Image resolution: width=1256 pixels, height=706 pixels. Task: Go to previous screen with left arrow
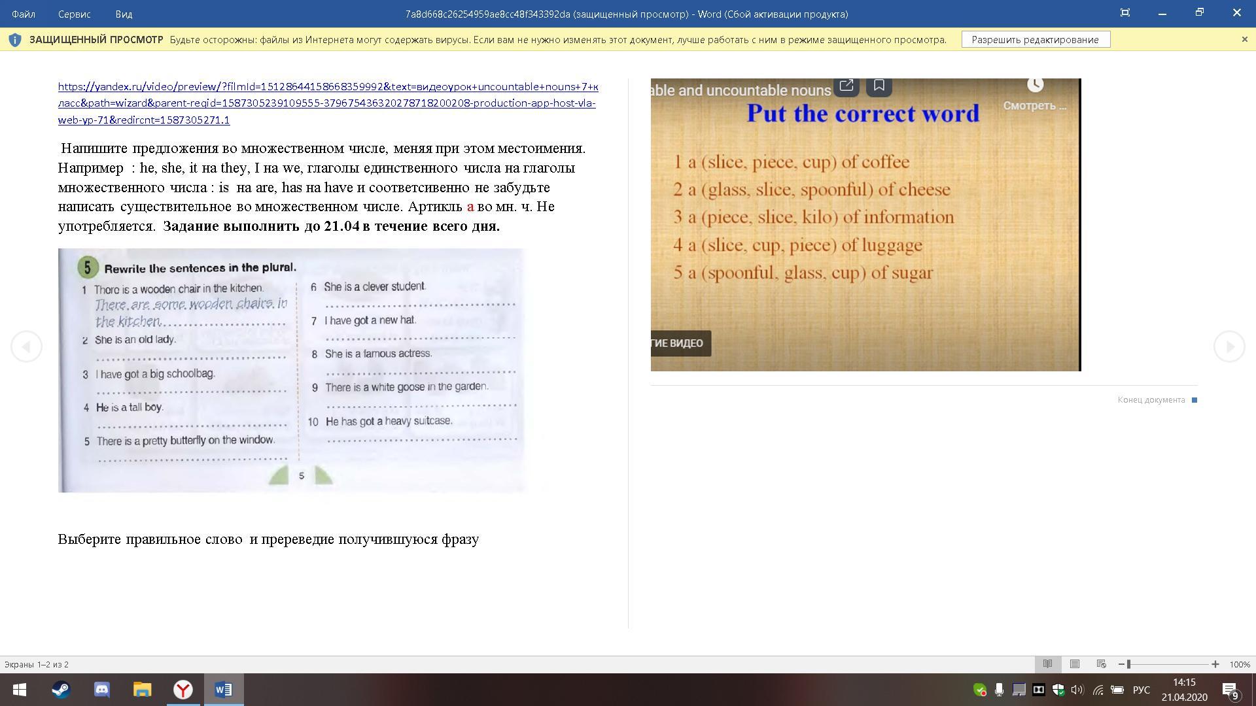[26, 346]
